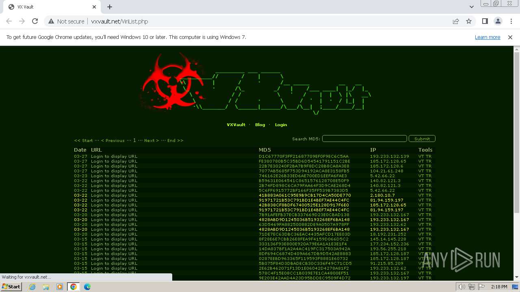Go to Next > pagination link

pos(152,140)
